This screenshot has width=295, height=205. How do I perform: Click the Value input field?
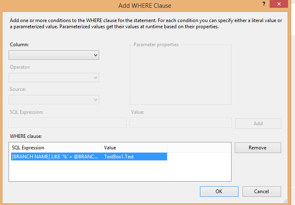[181, 122]
